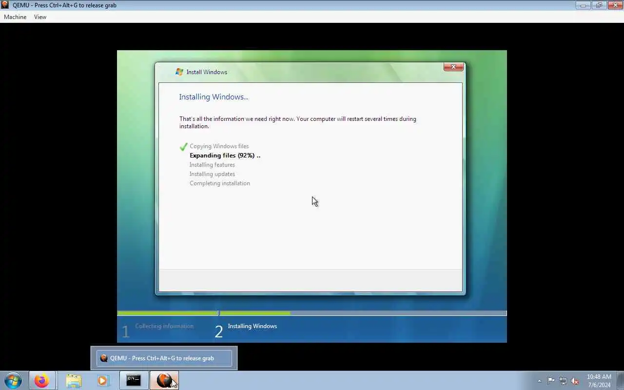Screen dimensions: 624x390
Task: Click the QEMU icon in the title bar
Action: (5, 5)
